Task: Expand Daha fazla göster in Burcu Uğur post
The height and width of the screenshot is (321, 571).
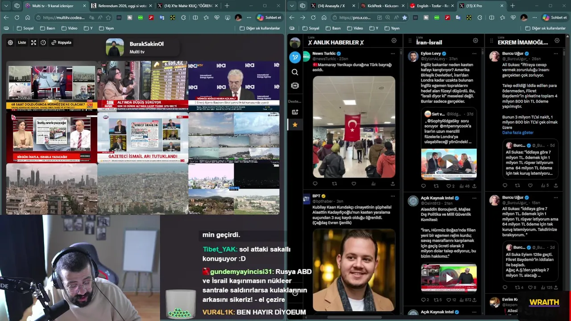Action: point(518,133)
